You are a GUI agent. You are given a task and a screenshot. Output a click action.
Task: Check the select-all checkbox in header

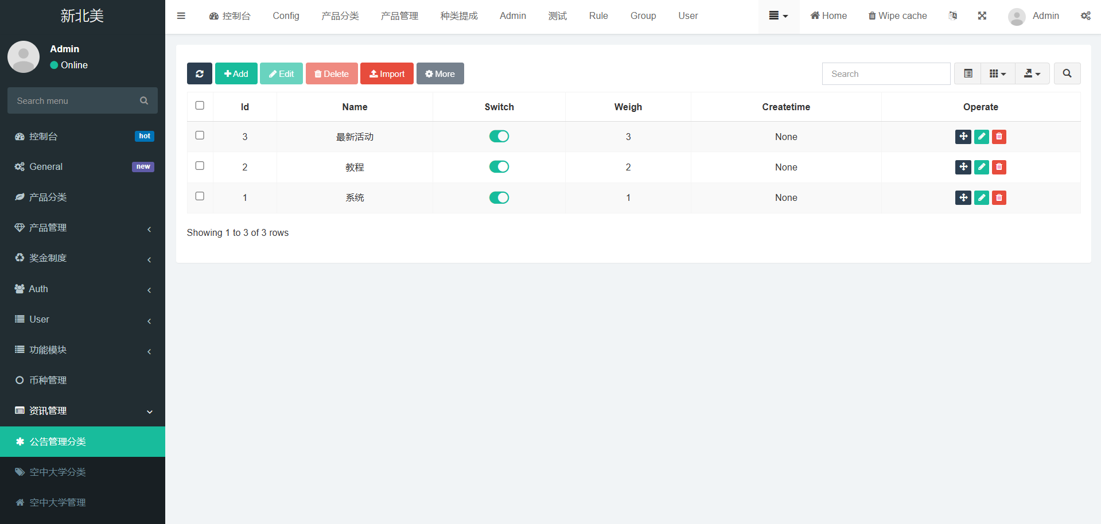click(x=200, y=106)
